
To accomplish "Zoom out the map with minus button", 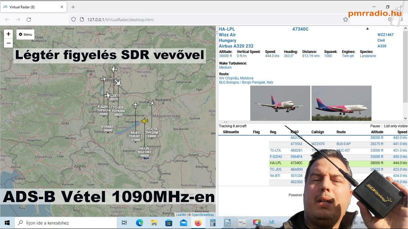I will point(8,43).
